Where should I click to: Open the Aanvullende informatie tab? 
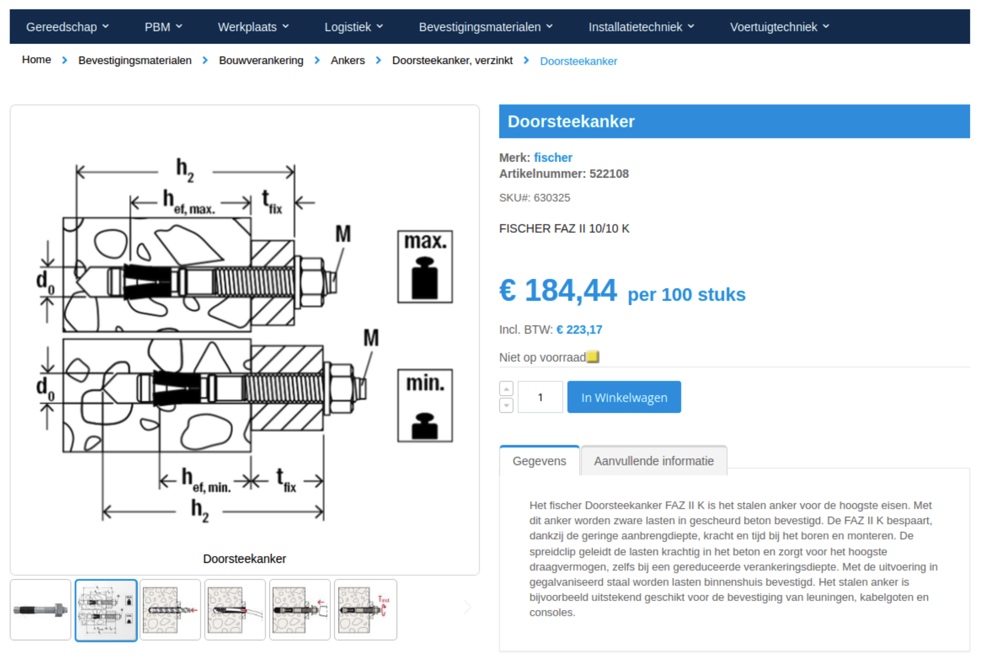coord(654,461)
